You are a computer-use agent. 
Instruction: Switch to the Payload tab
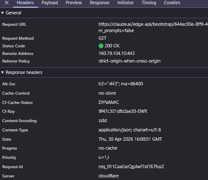(x=50, y=3)
